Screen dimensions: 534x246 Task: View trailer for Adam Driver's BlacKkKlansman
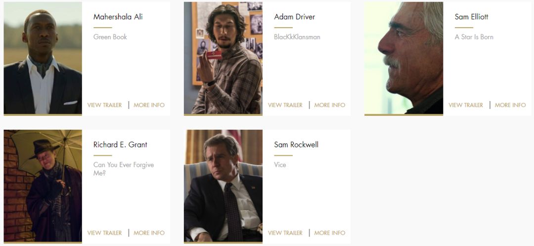285,105
